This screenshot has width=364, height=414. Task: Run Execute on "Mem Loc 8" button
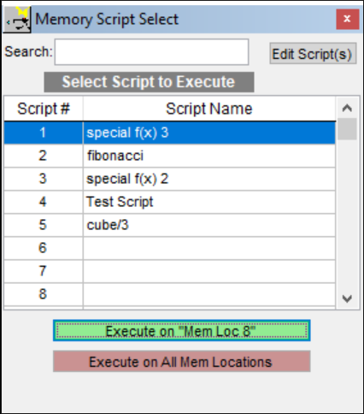(181, 331)
